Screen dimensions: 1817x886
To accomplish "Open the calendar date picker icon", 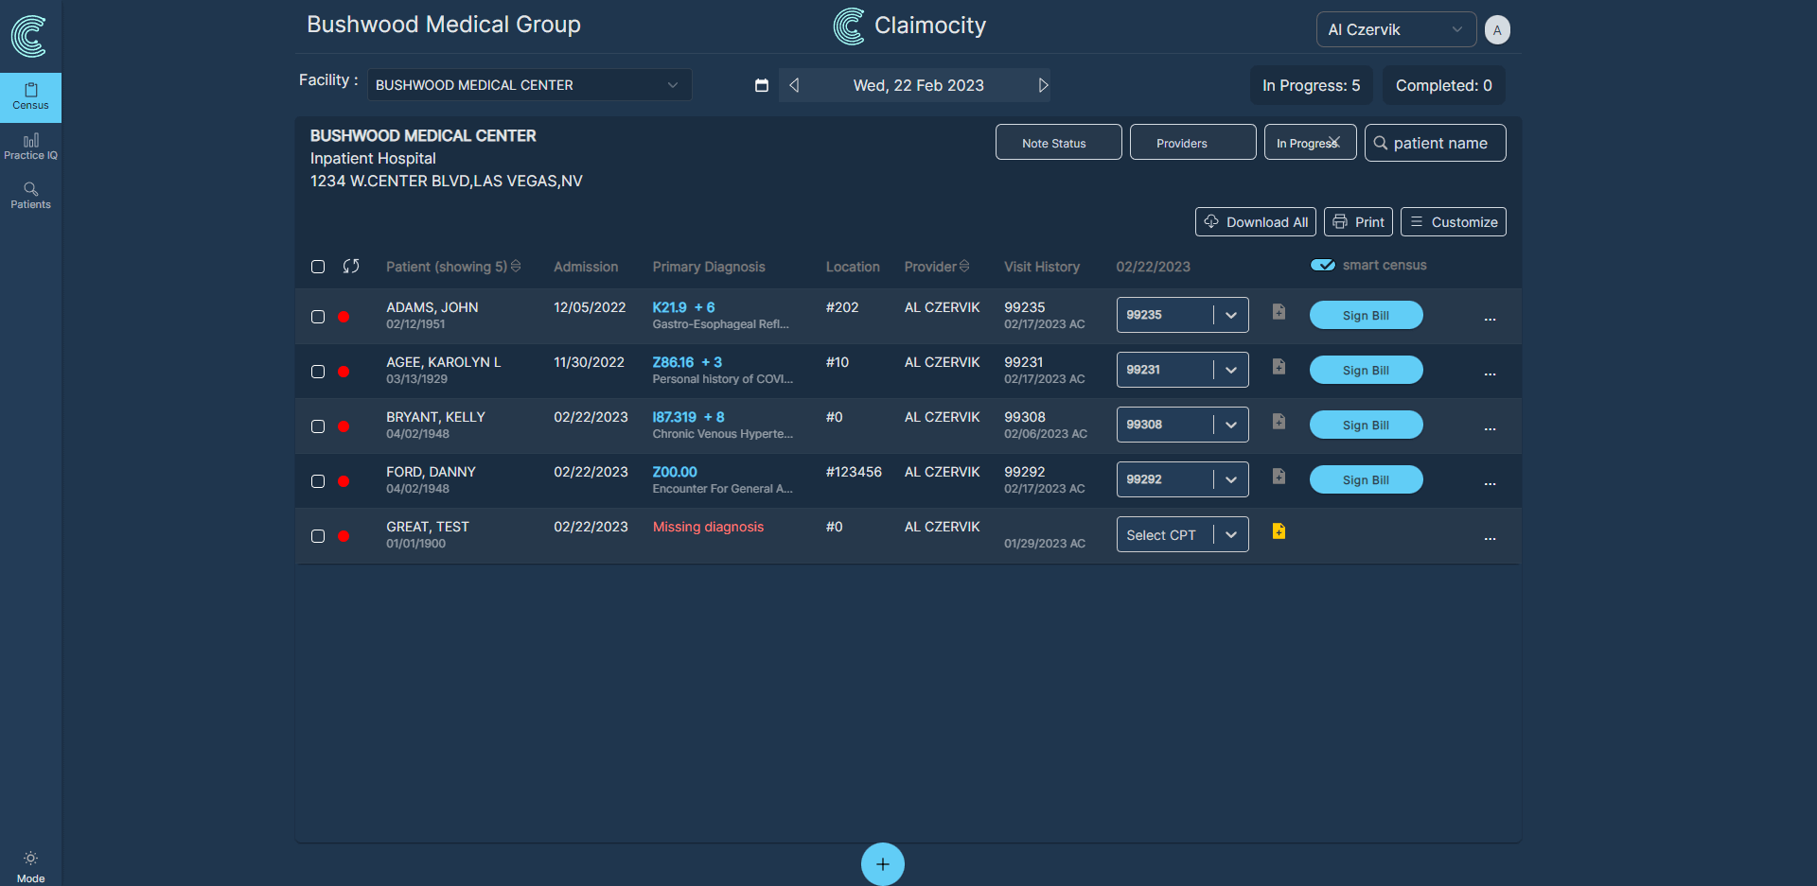I will pos(762,85).
